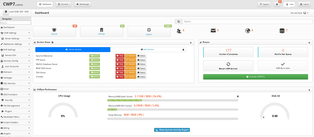Image resolution: width=314 pixels, height=137 pixels.
Task: Click the user accounts count icon
Action: [x=179, y=31]
